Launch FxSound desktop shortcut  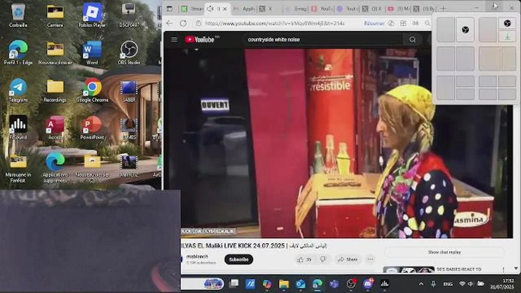[18, 128]
